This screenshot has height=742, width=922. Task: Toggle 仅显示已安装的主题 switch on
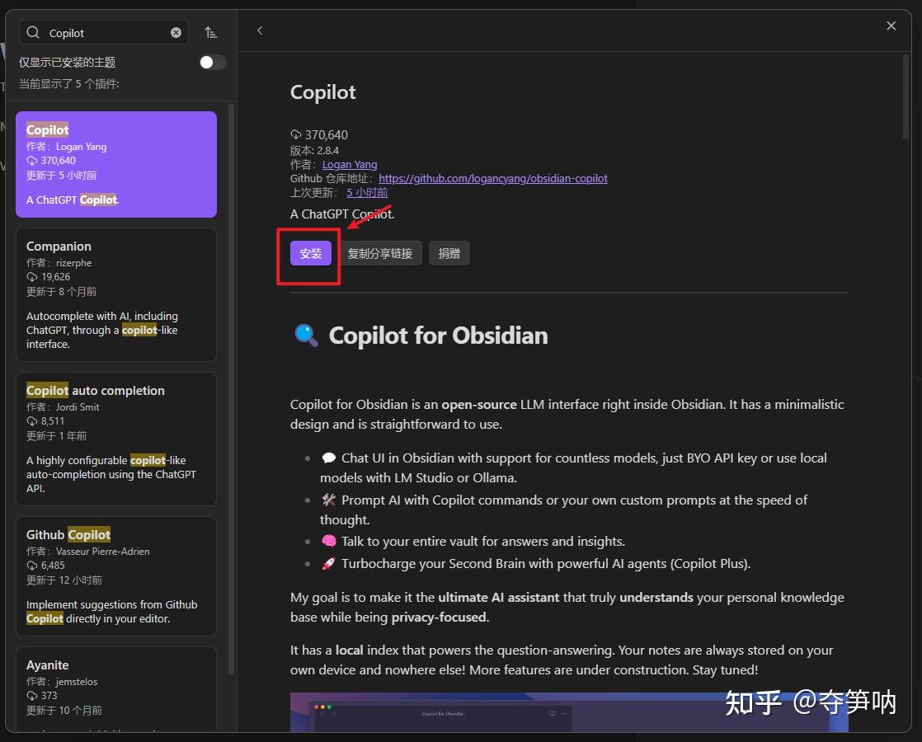[212, 61]
